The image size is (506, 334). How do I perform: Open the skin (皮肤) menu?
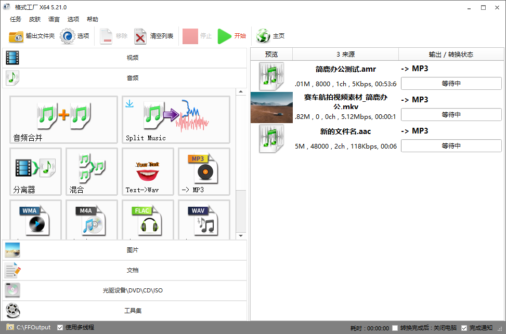click(x=35, y=19)
